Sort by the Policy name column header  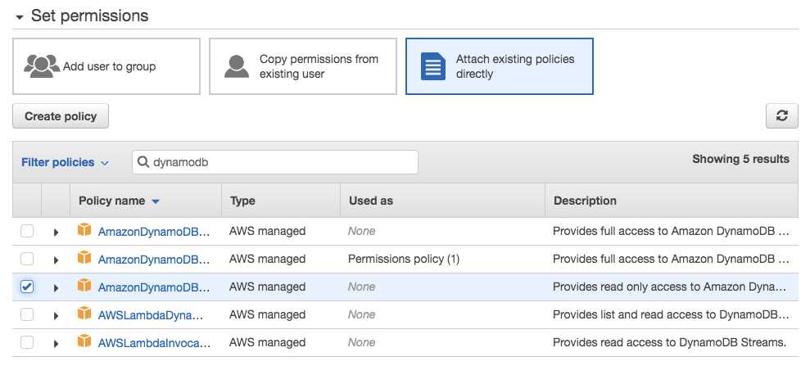tap(112, 201)
